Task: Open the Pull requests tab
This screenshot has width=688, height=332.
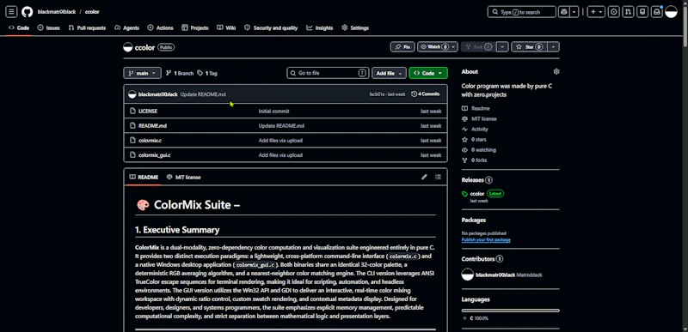Action: 87,27
